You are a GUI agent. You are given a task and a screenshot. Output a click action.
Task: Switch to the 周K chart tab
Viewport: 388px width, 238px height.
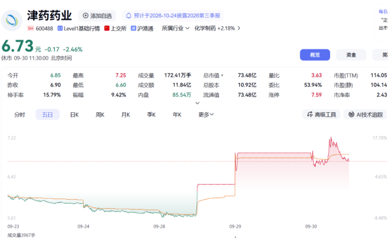pyautogui.click(x=100, y=115)
